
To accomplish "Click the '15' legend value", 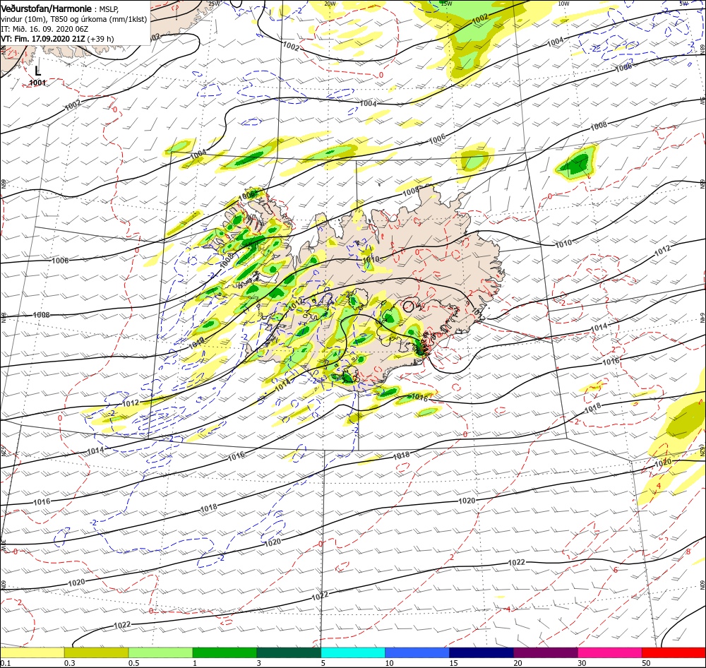I will click(453, 663).
